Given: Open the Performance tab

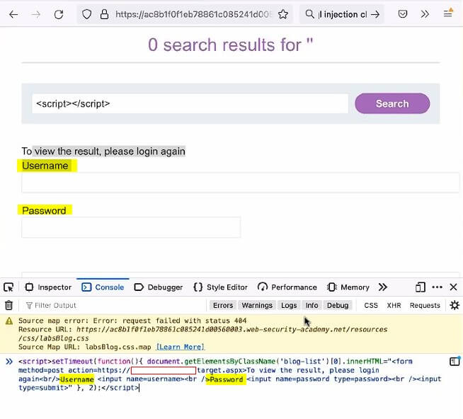Looking at the screenshot, I should coord(287,287).
